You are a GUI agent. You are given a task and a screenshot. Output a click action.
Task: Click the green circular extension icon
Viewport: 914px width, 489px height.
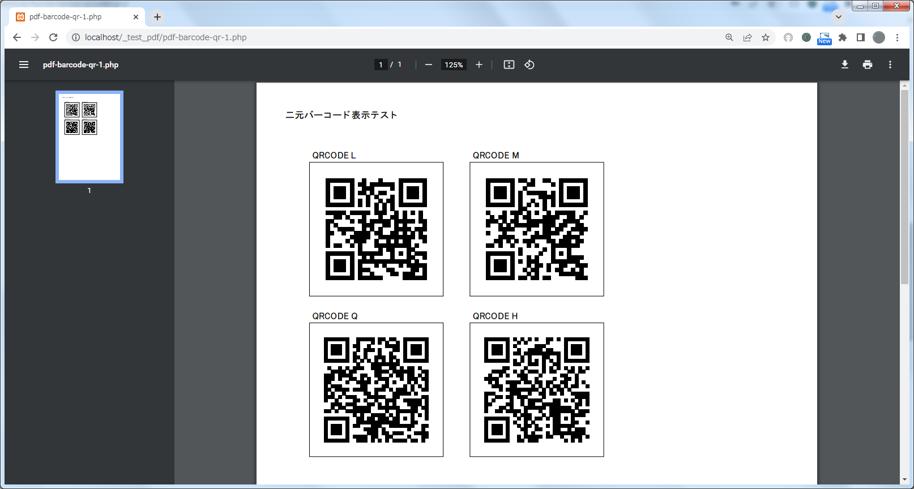pos(806,37)
